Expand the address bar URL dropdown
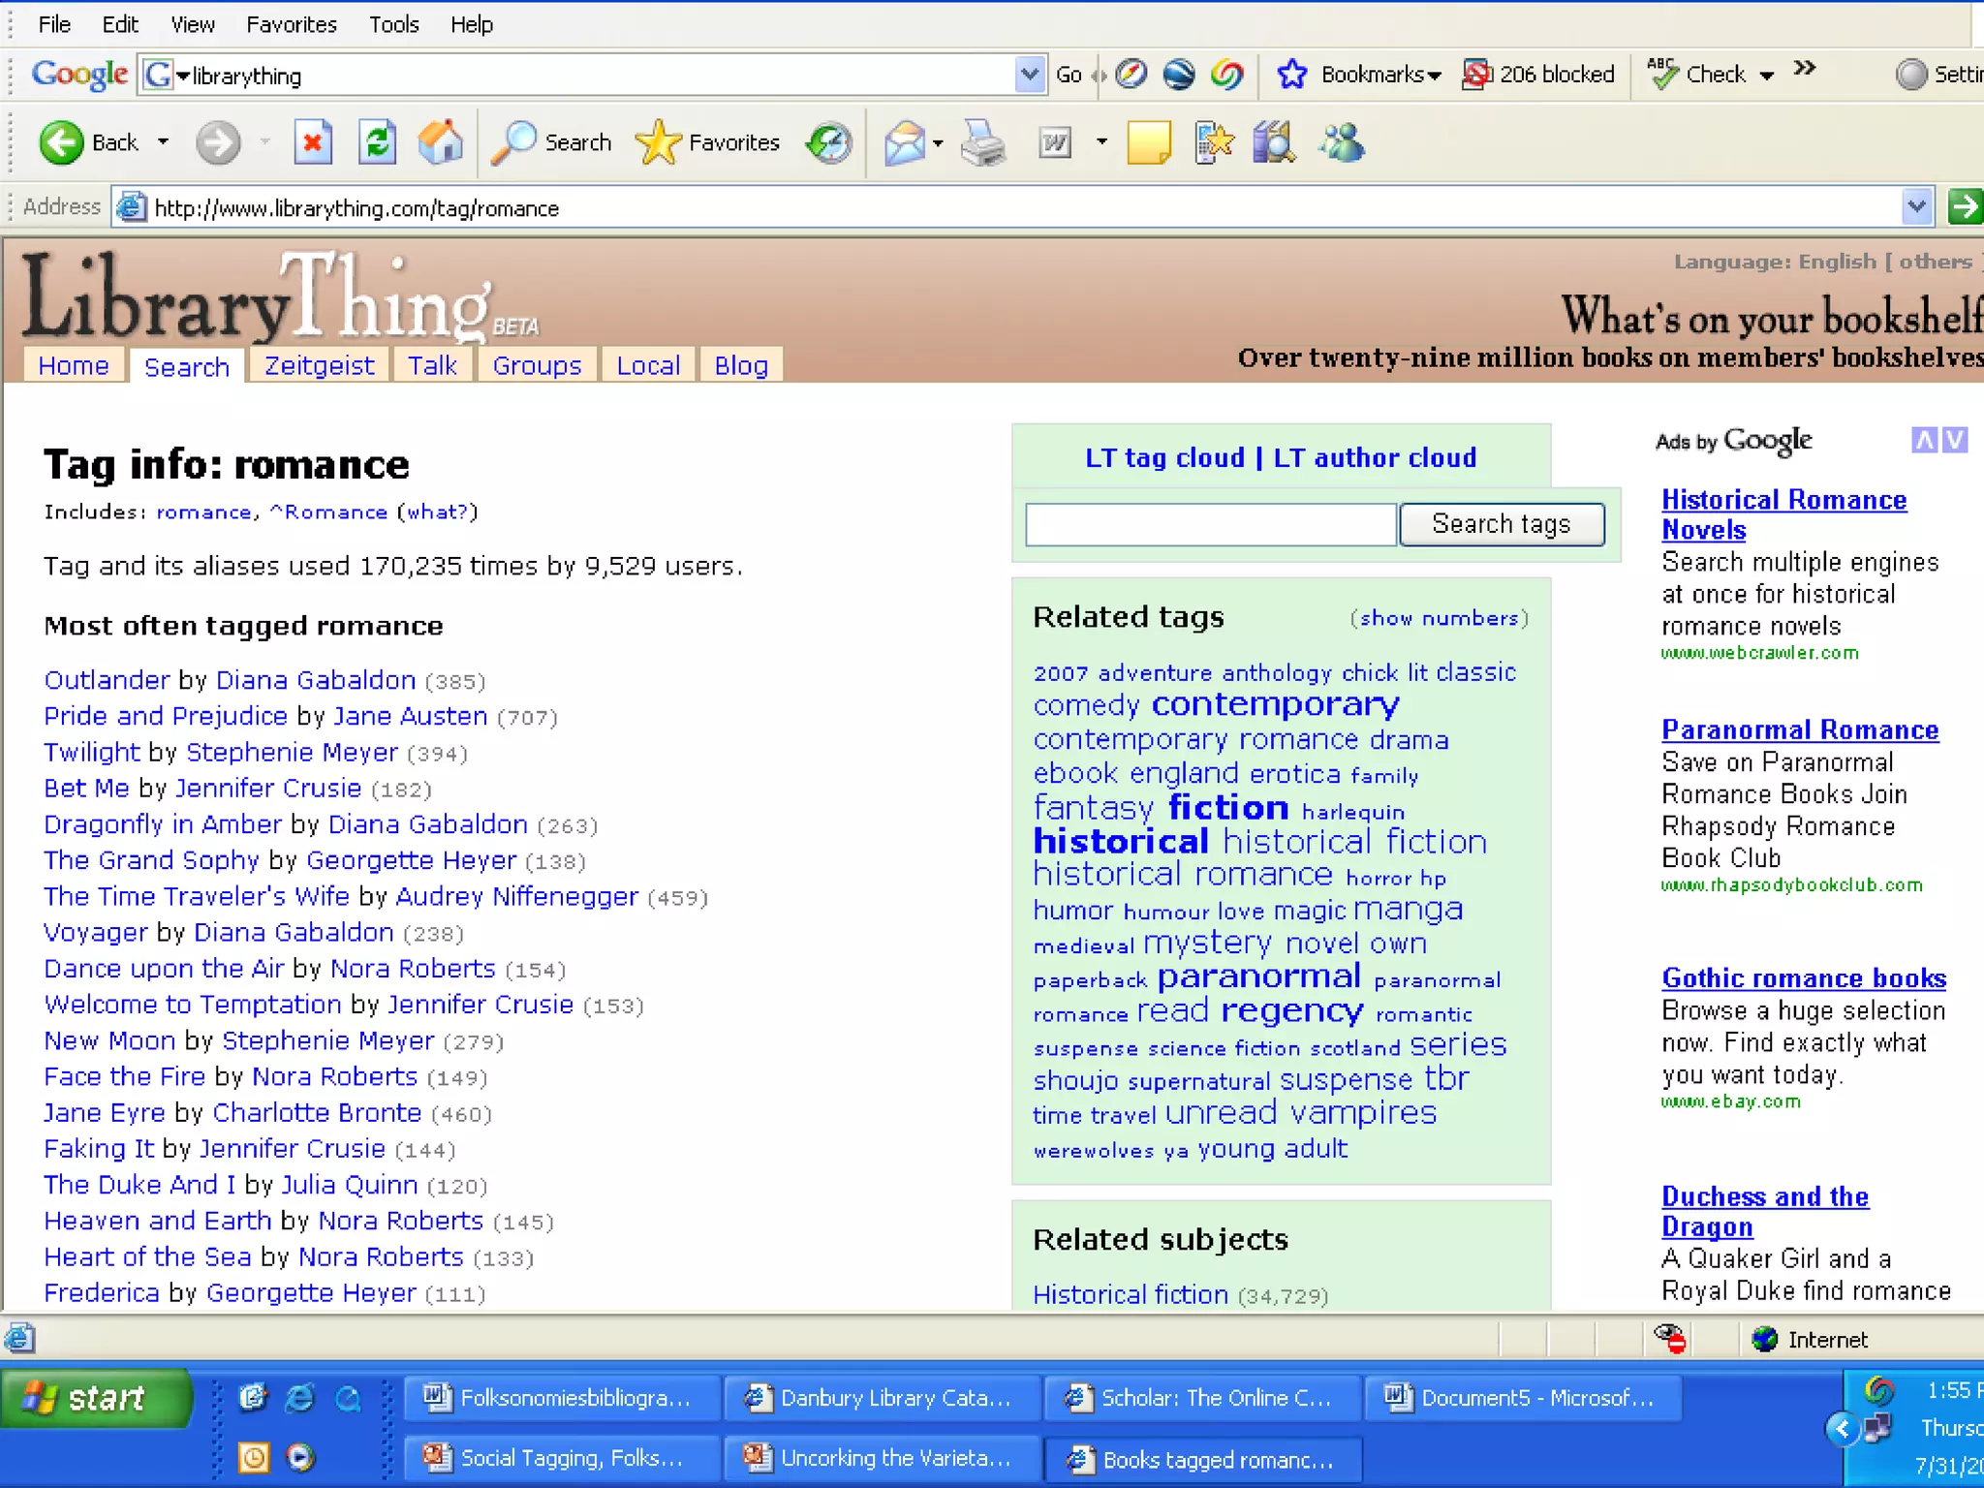This screenshot has height=1488, width=1984. point(1916,206)
